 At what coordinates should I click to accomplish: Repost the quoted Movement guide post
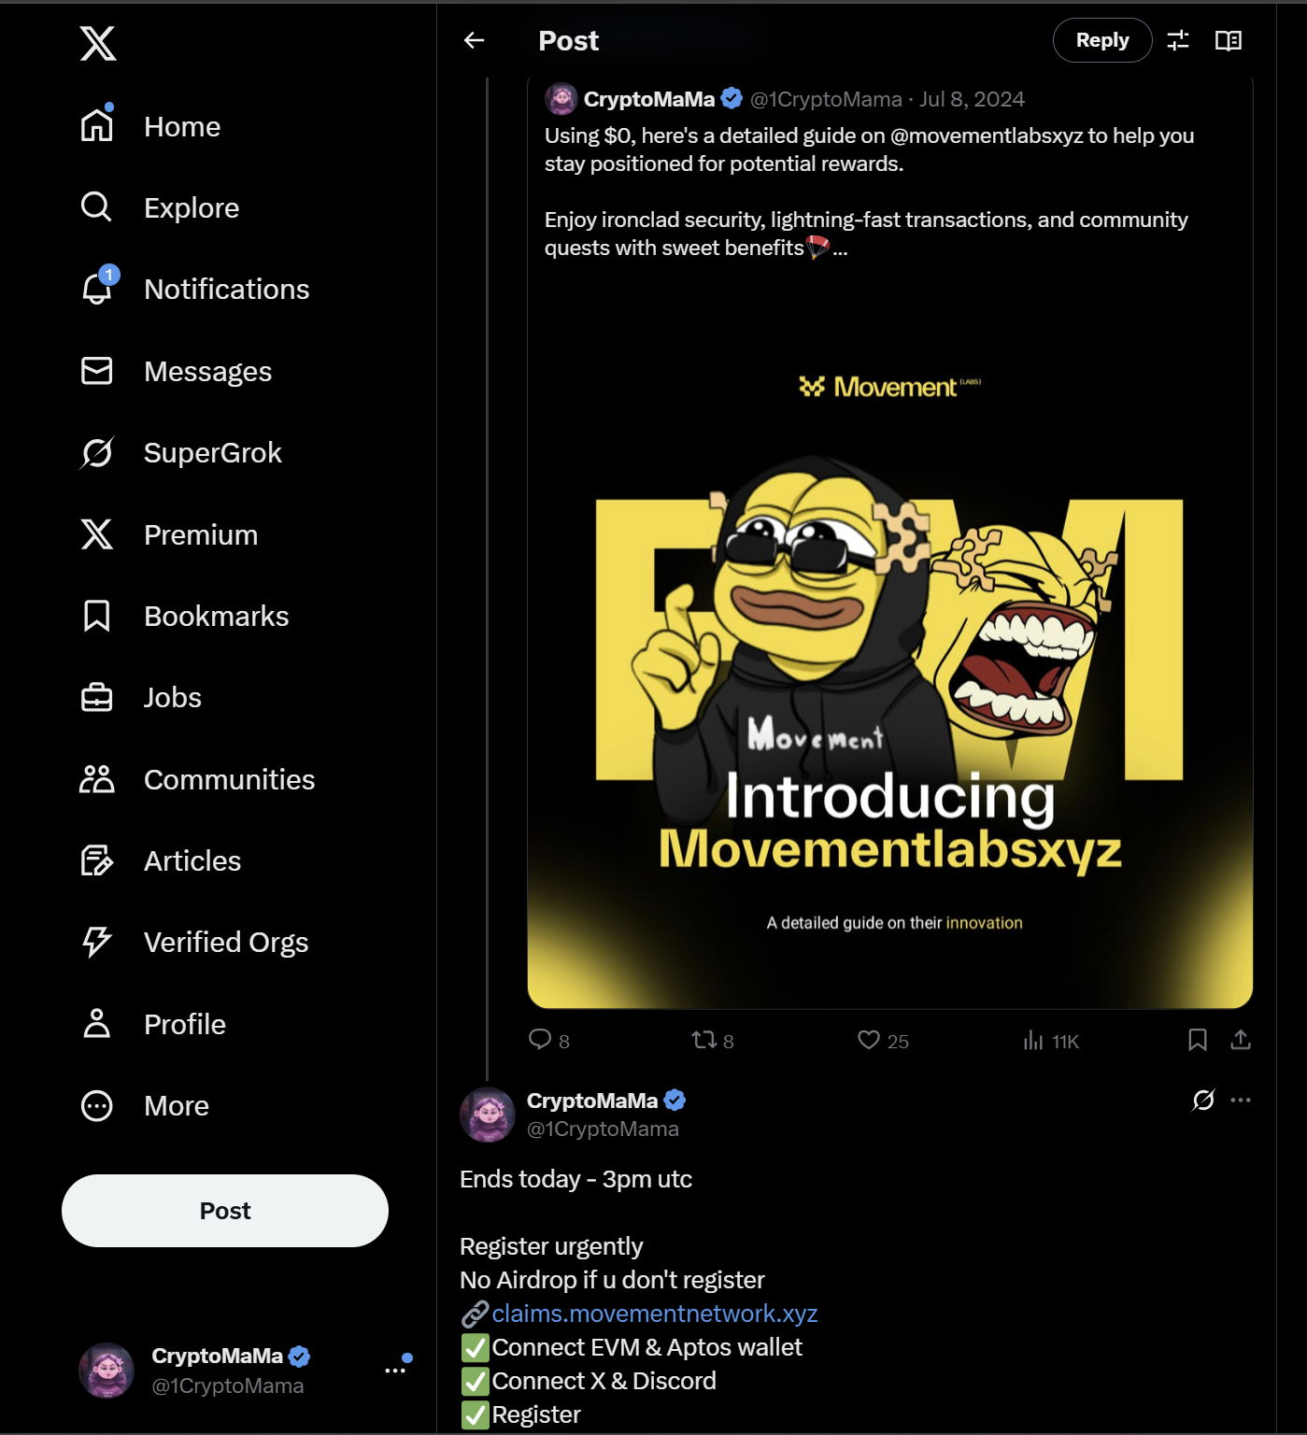click(703, 1040)
